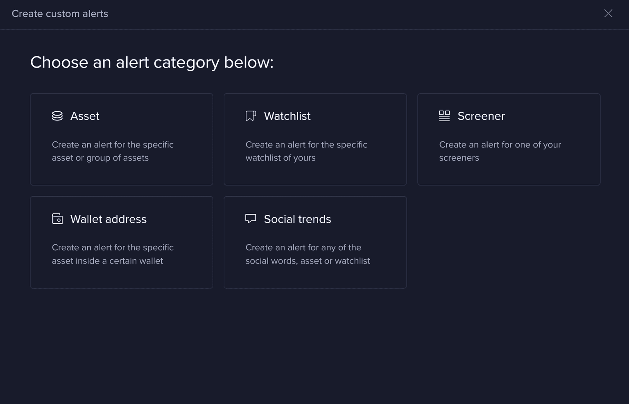Click 'specific watchlist of yours' description
Screen dimensions: 629x404
pyautogui.click(x=281, y=158)
